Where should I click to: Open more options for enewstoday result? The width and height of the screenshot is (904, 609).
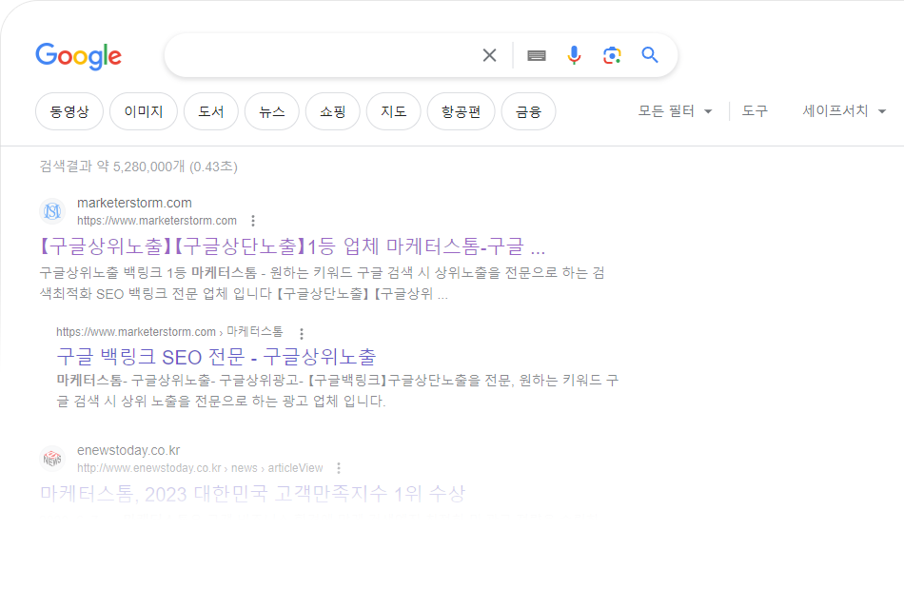pyautogui.click(x=339, y=468)
